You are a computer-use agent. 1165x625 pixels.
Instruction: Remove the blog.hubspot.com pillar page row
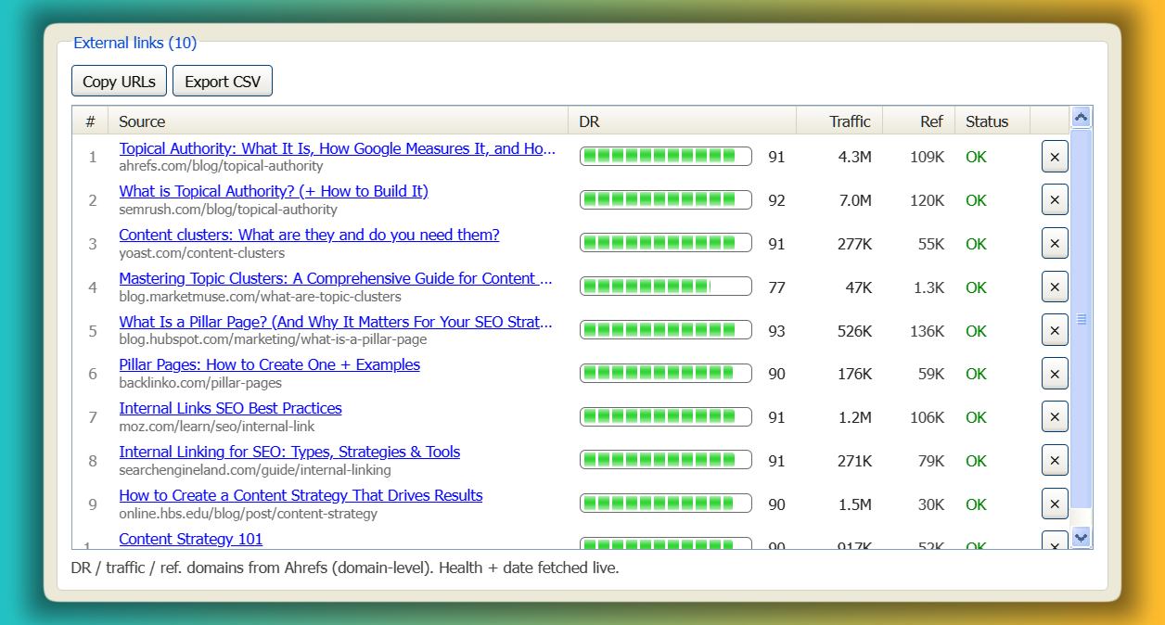[x=1055, y=330]
